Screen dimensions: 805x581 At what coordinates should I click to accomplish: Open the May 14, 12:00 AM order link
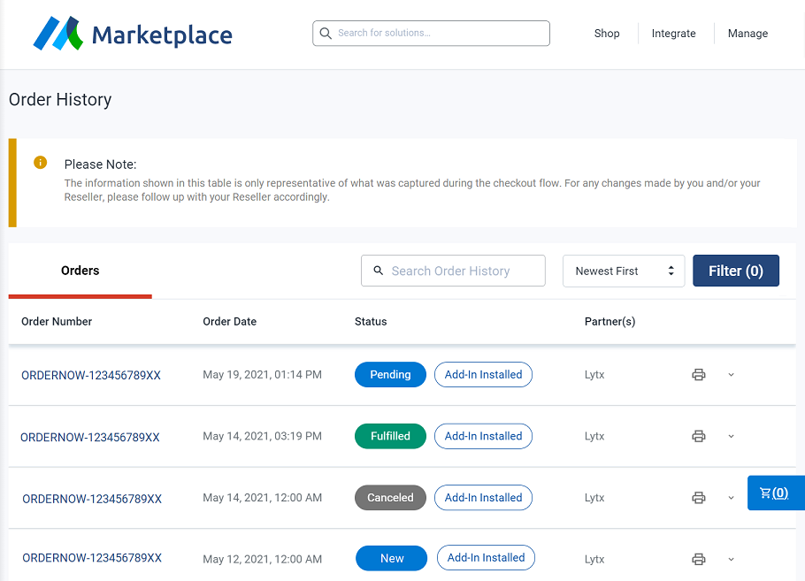tap(92, 499)
